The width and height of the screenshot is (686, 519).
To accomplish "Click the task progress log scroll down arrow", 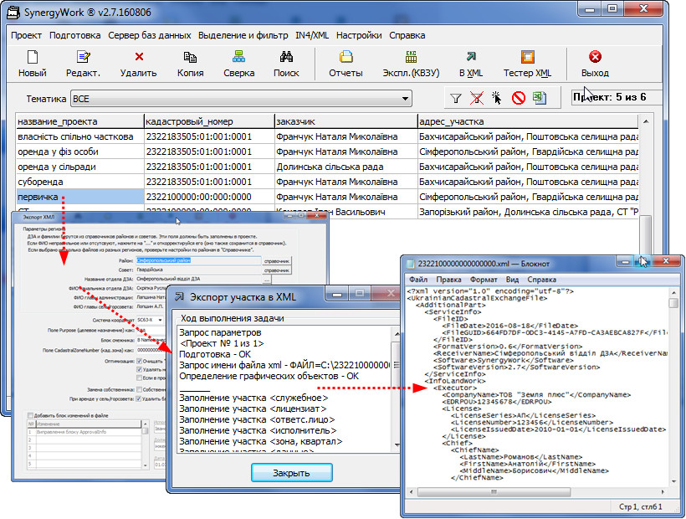I will (397, 445).
